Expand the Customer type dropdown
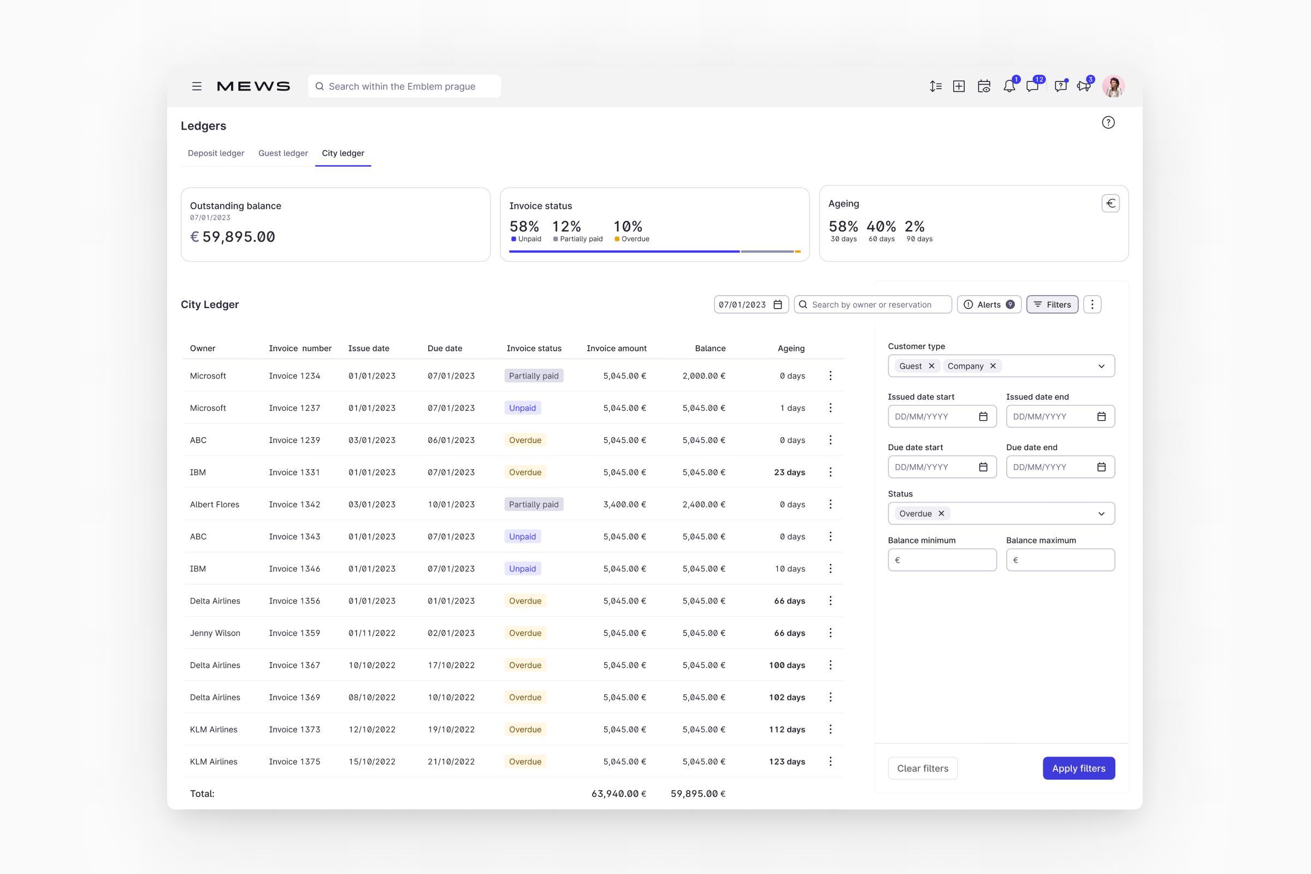 pos(1101,365)
